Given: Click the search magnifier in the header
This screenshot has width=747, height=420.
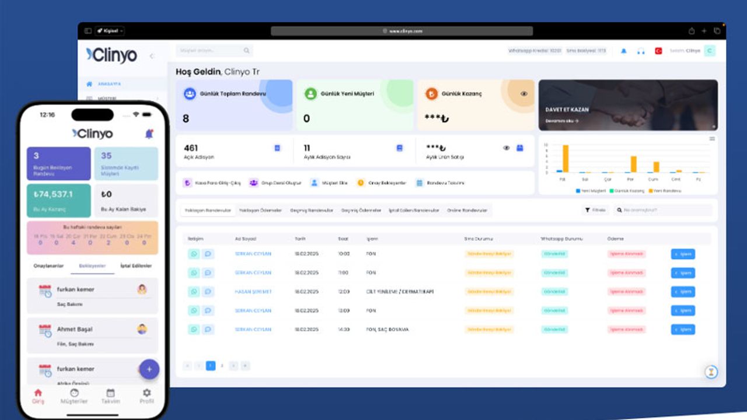Looking at the screenshot, I should [x=247, y=51].
